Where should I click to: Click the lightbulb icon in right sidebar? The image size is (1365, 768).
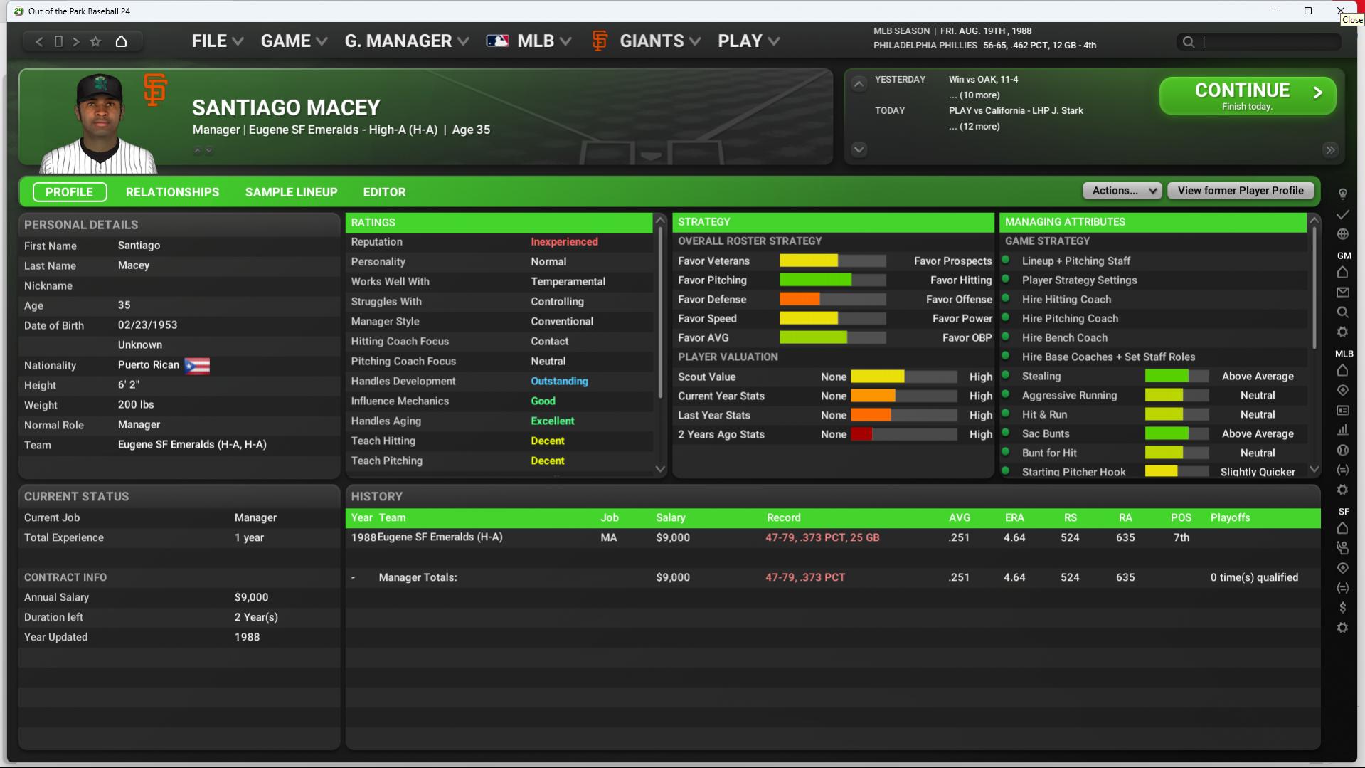tap(1342, 194)
